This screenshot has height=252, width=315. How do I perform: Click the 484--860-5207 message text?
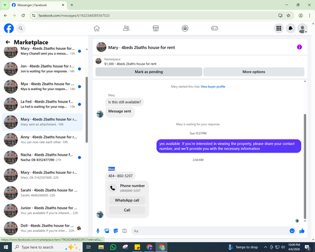pos(120,176)
